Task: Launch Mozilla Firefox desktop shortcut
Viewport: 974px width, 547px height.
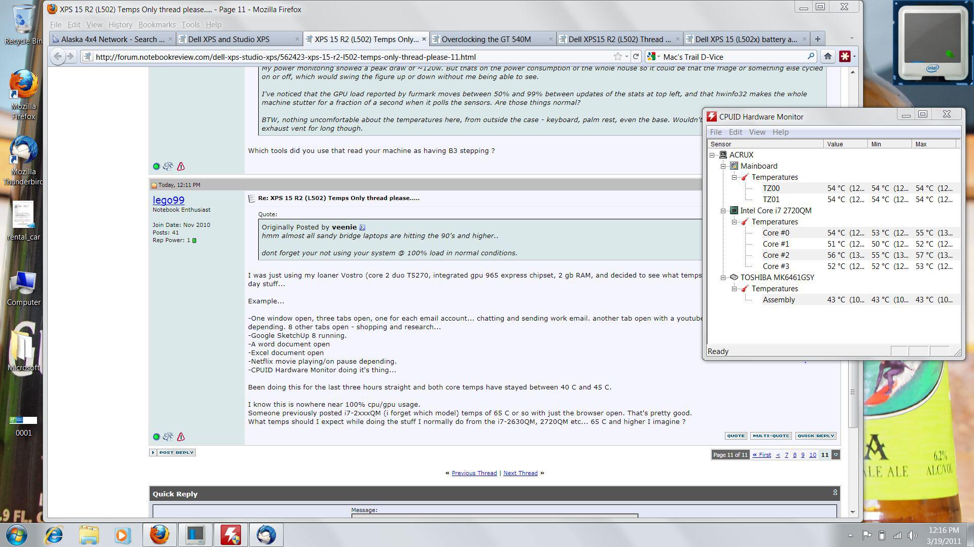Action: click(x=23, y=95)
